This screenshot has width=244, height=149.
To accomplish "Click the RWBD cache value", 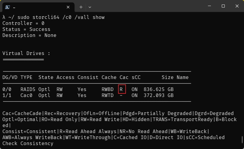I will 108,89.
